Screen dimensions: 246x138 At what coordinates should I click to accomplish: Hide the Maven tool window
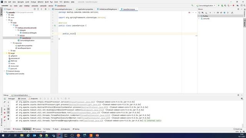(242, 9)
